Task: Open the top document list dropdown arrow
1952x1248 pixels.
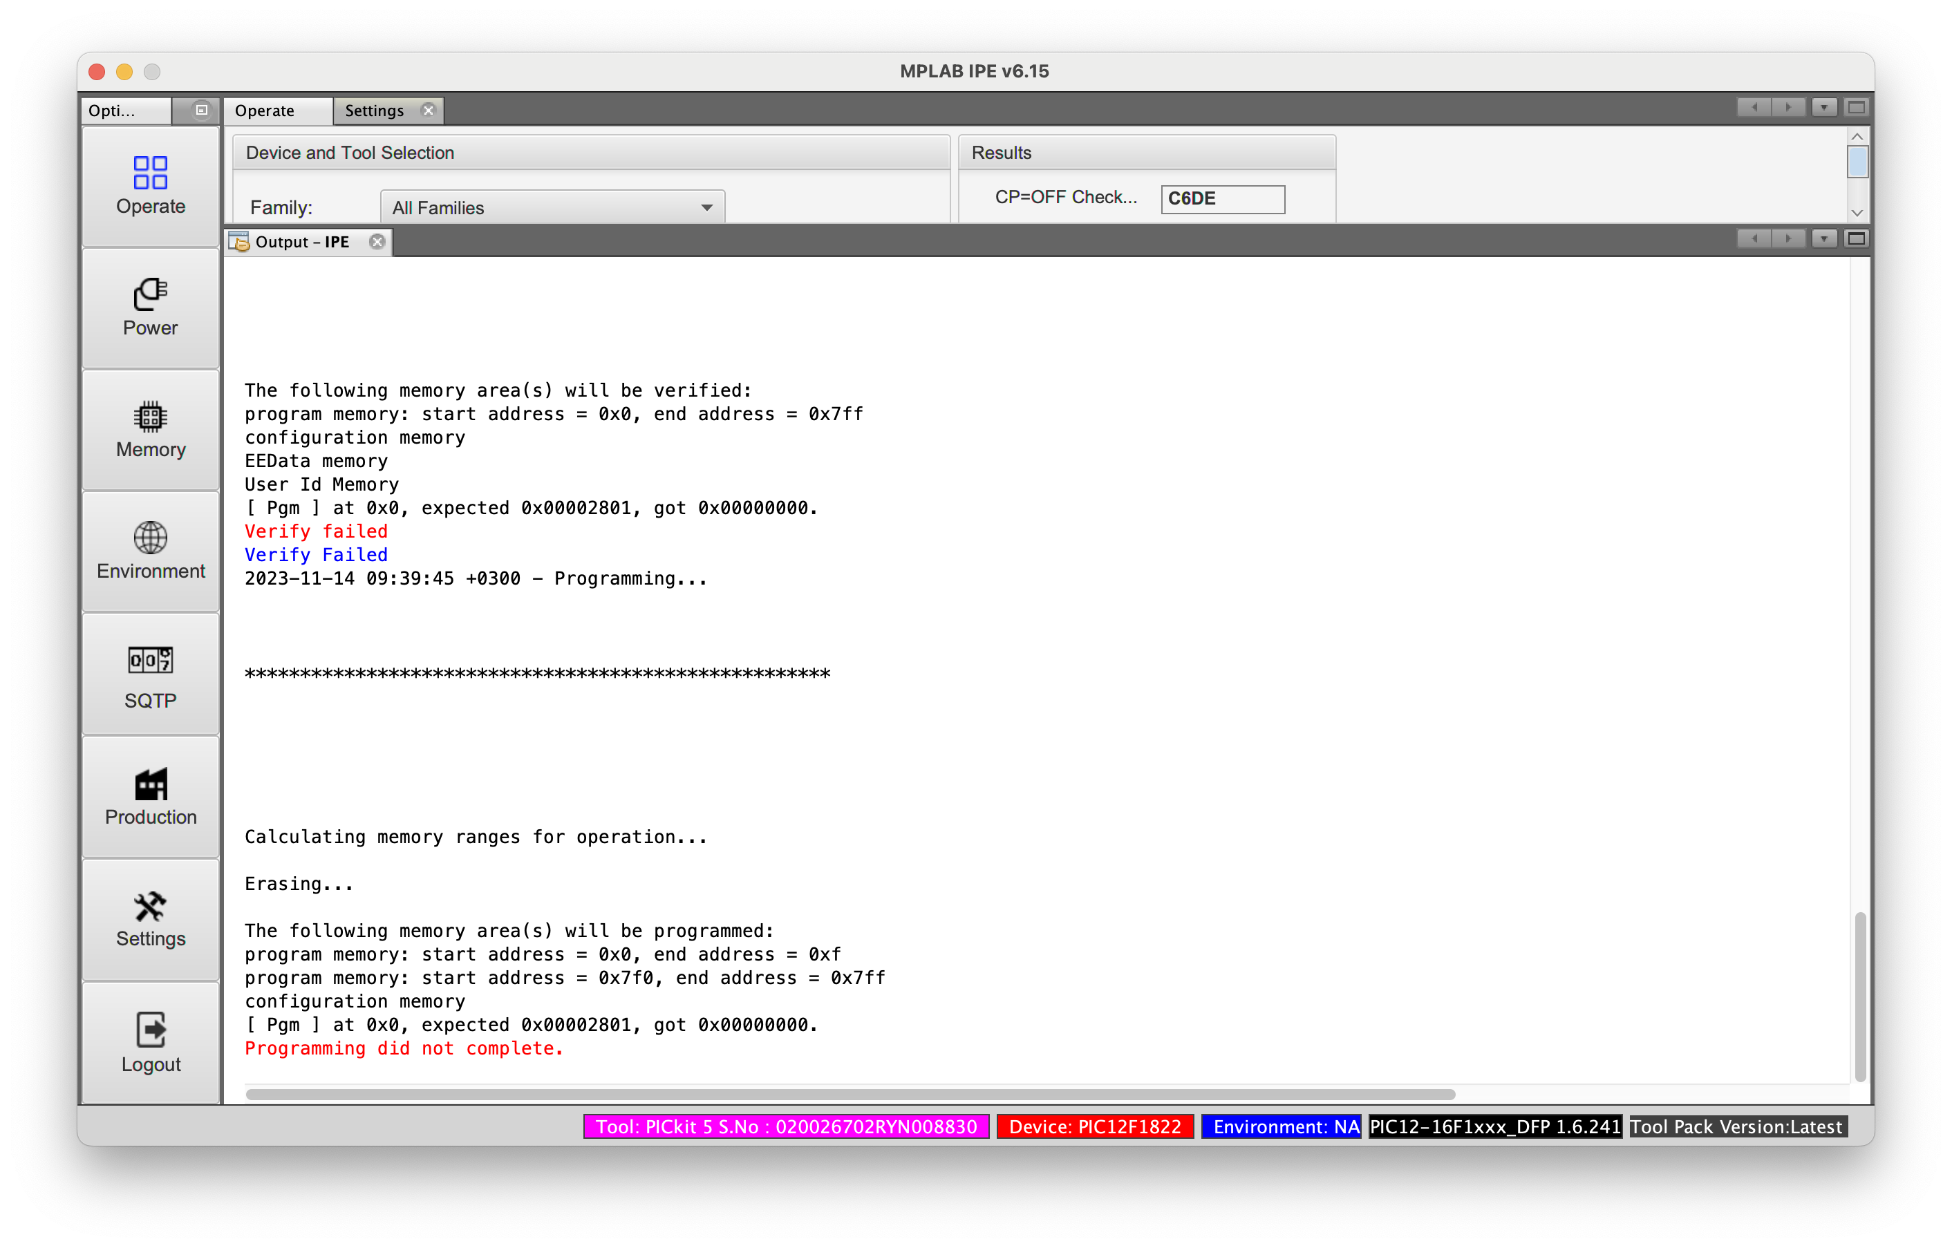Action: coord(1824,107)
